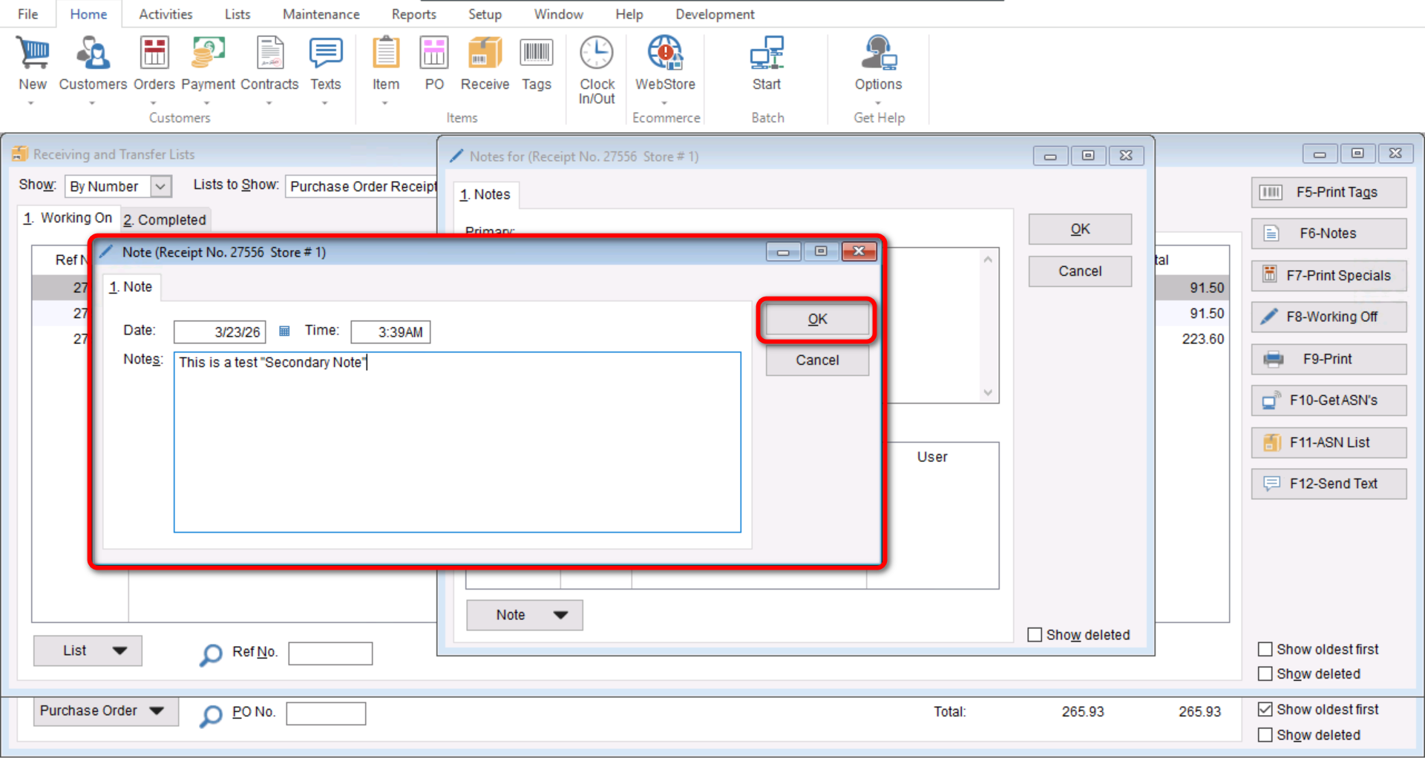
Task: Click the F9-Print button
Action: (1328, 359)
